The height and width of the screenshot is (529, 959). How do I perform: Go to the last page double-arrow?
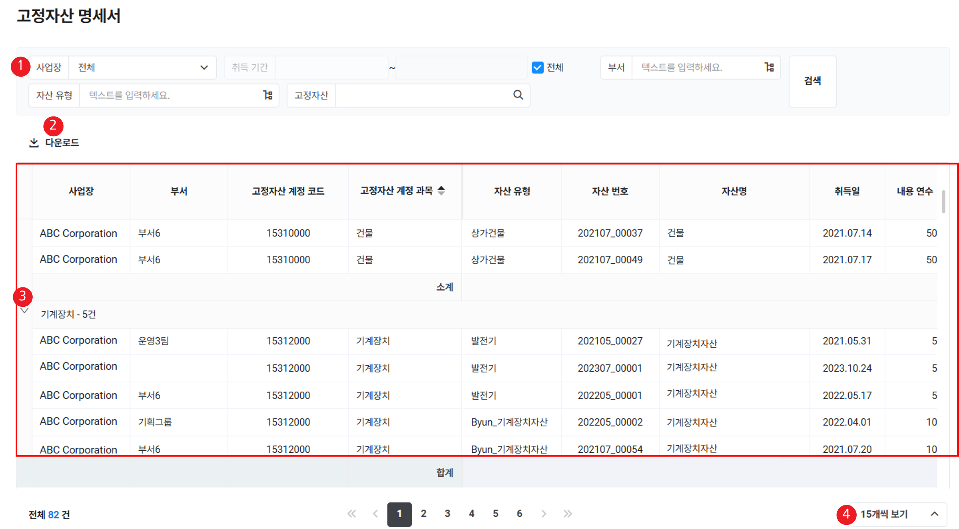point(567,514)
